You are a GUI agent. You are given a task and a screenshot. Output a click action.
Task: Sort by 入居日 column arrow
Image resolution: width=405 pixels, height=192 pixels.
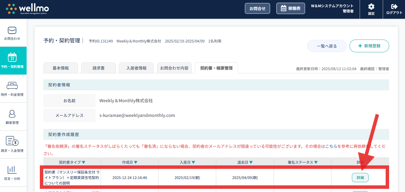point(193,163)
